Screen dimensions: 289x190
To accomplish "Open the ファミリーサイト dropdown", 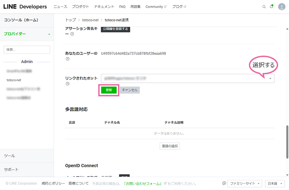I will (x=244, y=183).
